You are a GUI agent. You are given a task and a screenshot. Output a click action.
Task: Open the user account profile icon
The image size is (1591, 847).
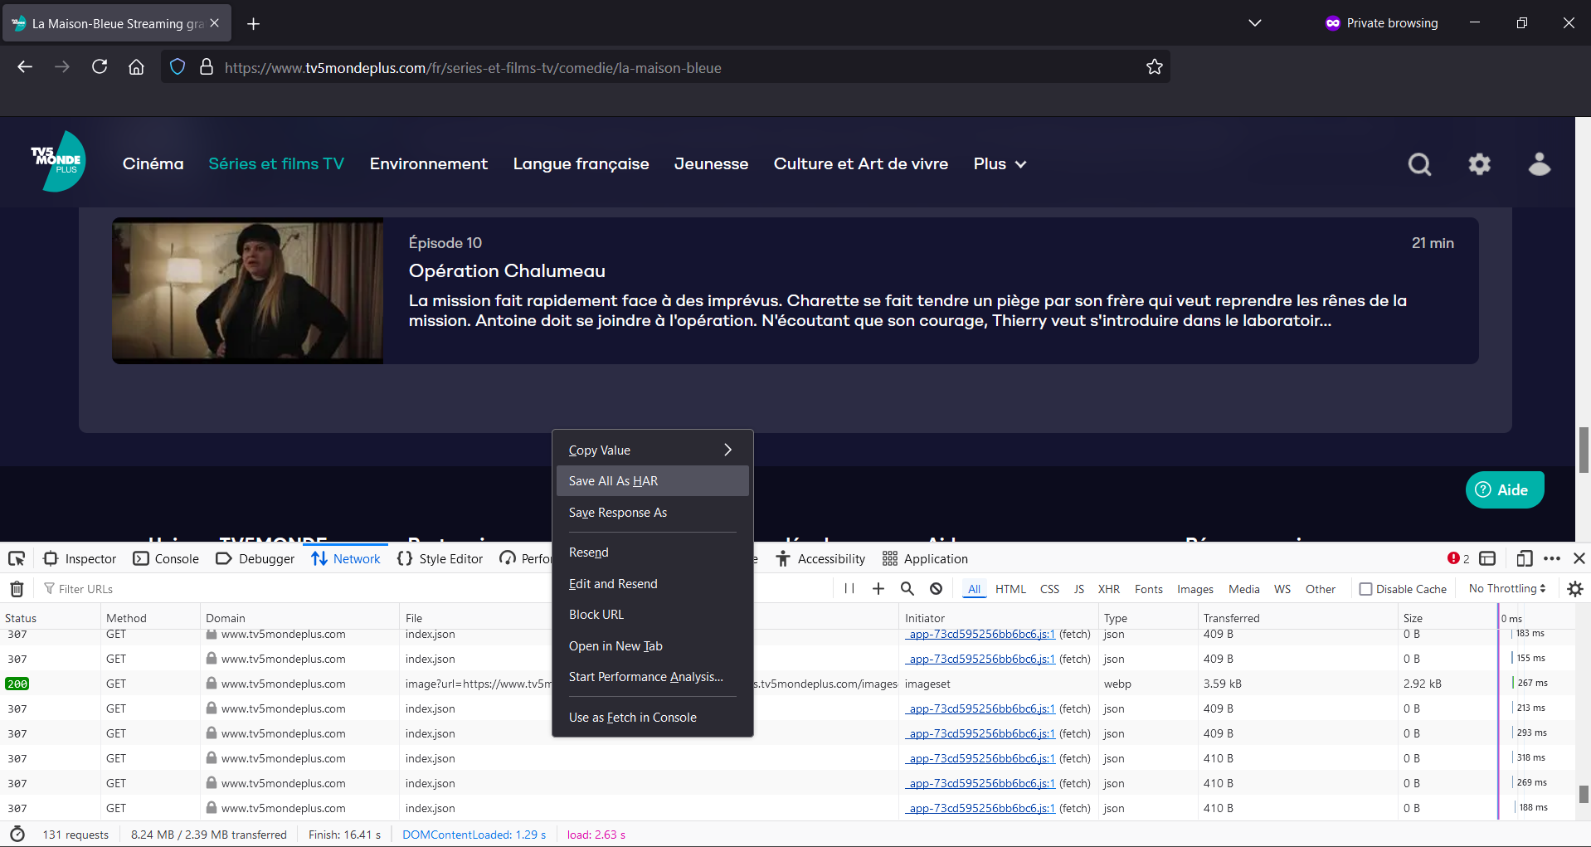1540,164
